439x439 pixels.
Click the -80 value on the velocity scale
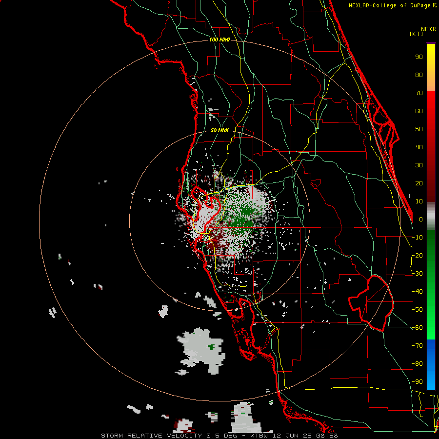pos(417,364)
